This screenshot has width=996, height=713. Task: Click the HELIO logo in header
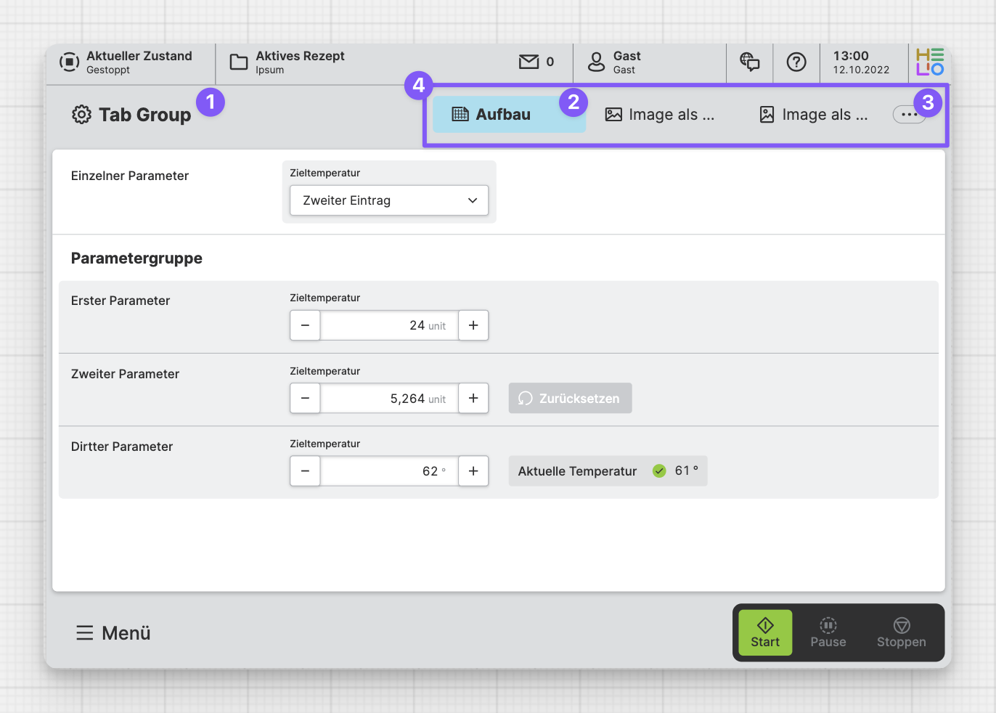[x=929, y=62]
